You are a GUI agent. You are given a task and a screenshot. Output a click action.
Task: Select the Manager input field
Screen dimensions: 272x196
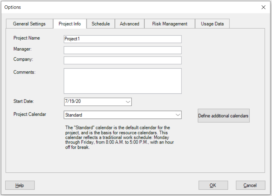123,50
